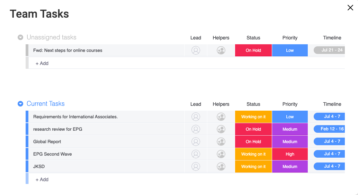The image size is (358, 195).
Task: Change On Hold status of Fwd: Next steps
Action: 253,50
